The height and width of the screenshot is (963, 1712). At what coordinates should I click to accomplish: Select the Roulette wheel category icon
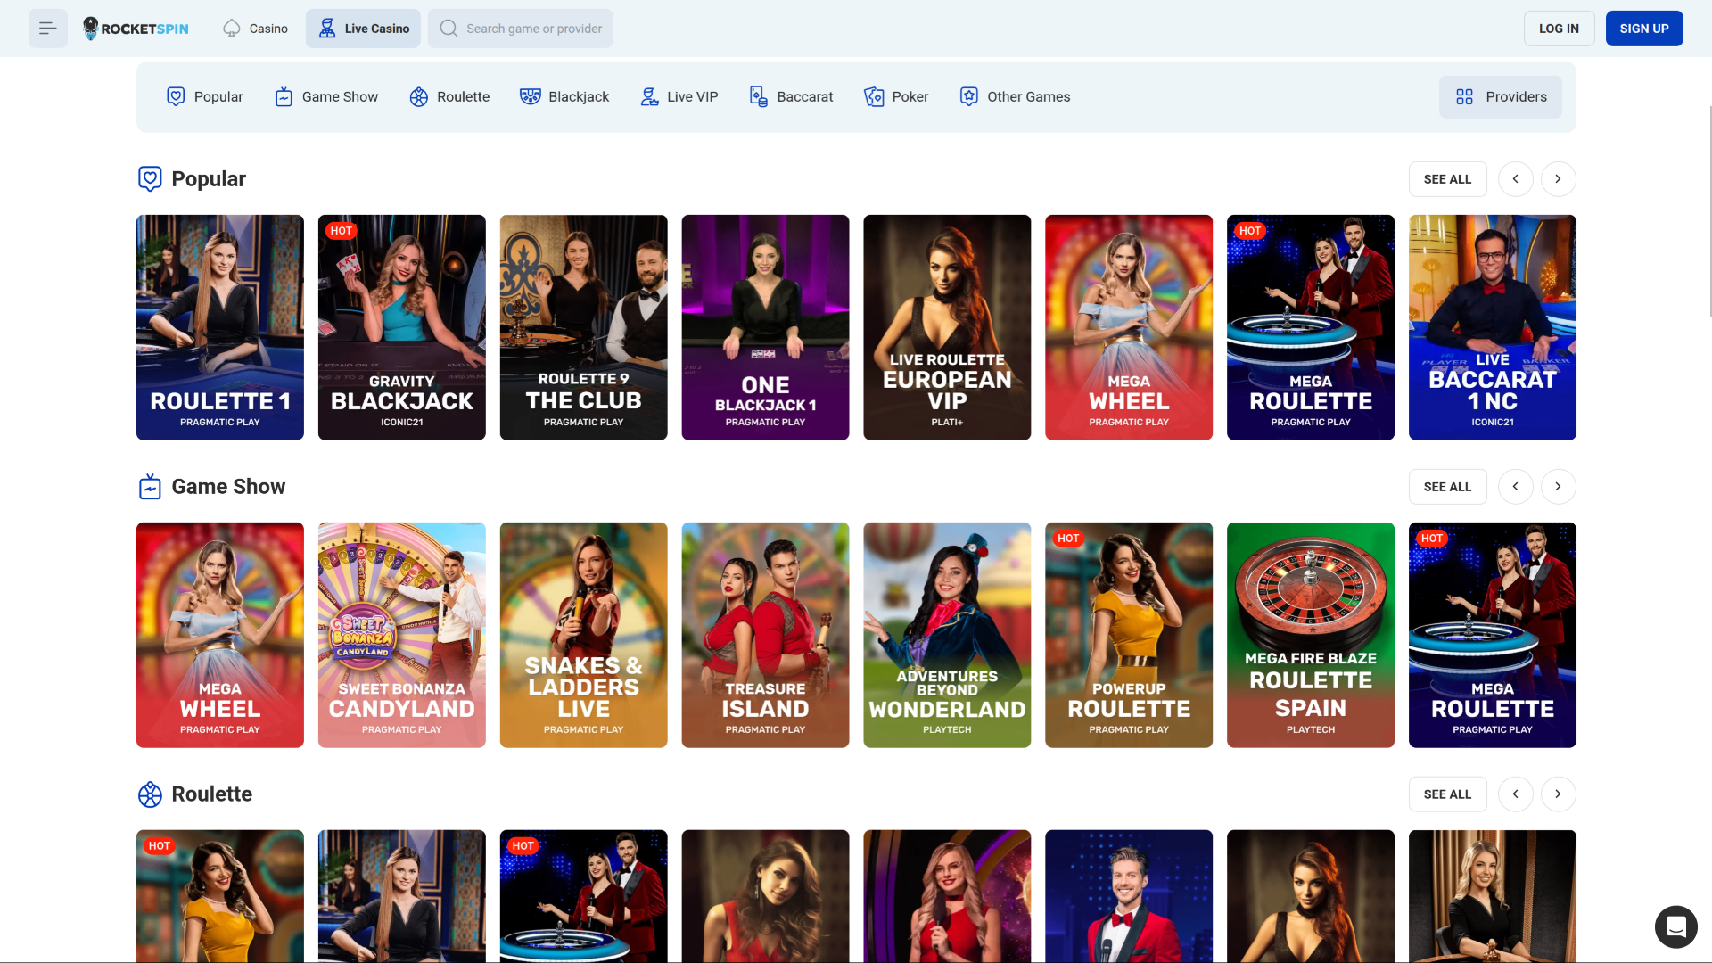(x=418, y=96)
